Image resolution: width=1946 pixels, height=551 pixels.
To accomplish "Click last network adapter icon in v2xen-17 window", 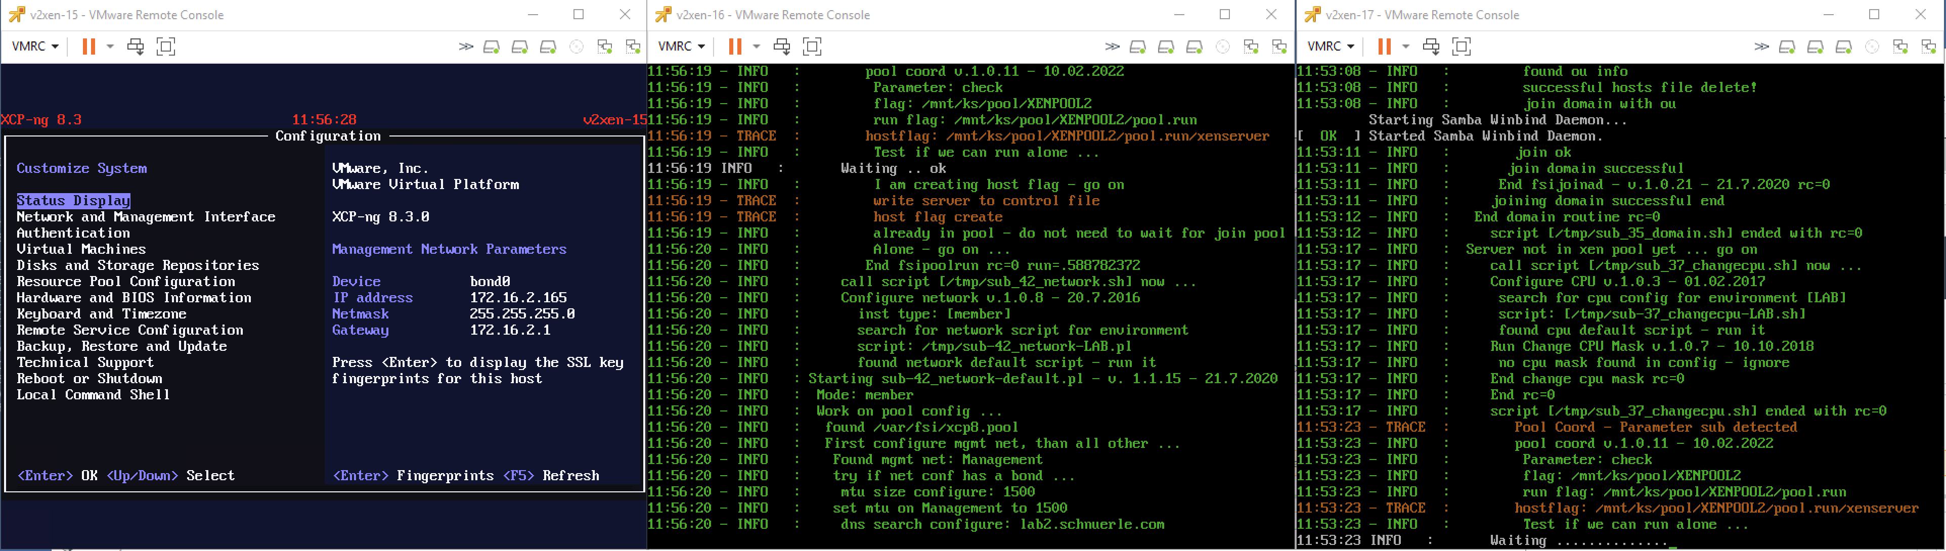I will tap(1929, 47).
